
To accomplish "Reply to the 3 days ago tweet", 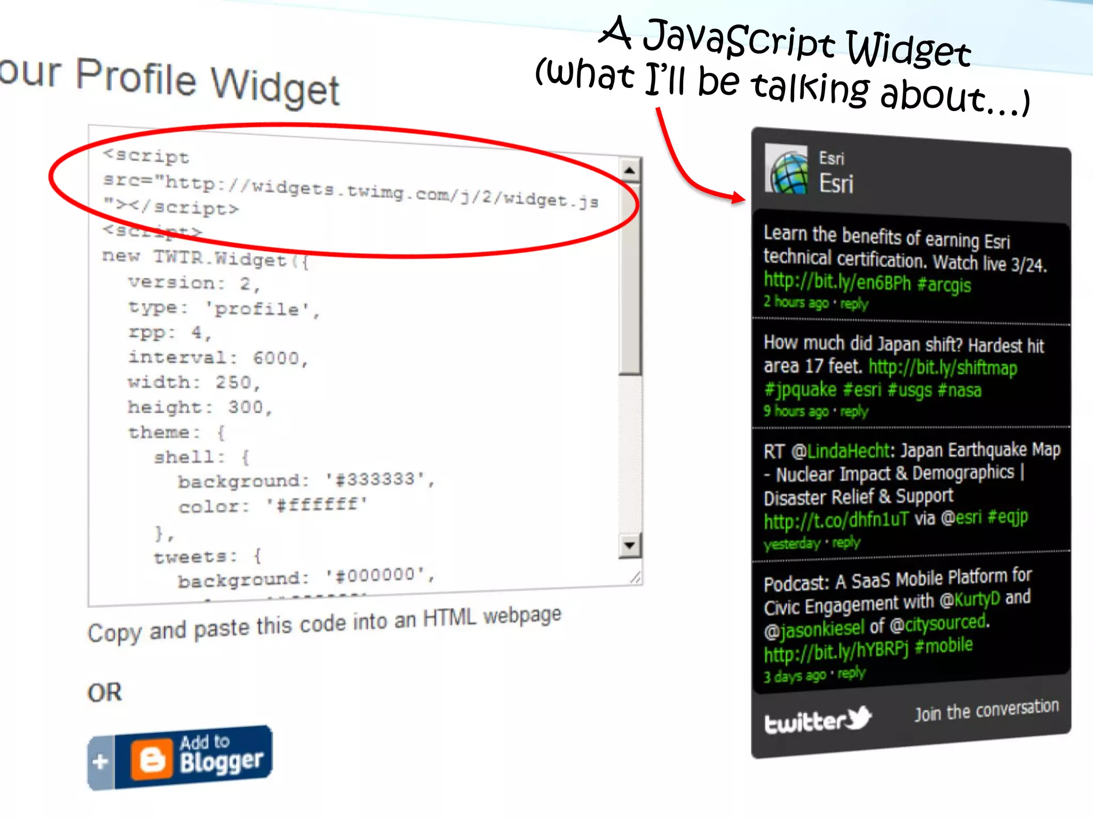I will (x=852, y=673).
